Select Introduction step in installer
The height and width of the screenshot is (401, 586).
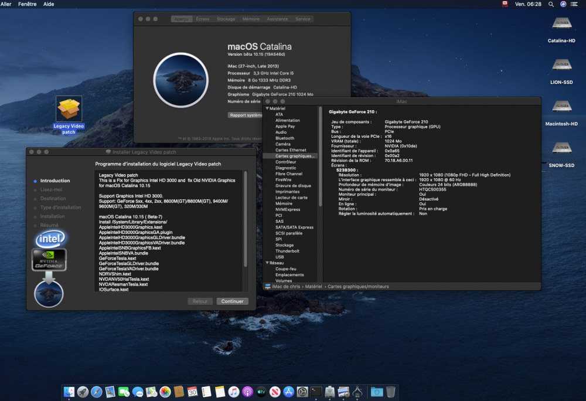[55, 181]
